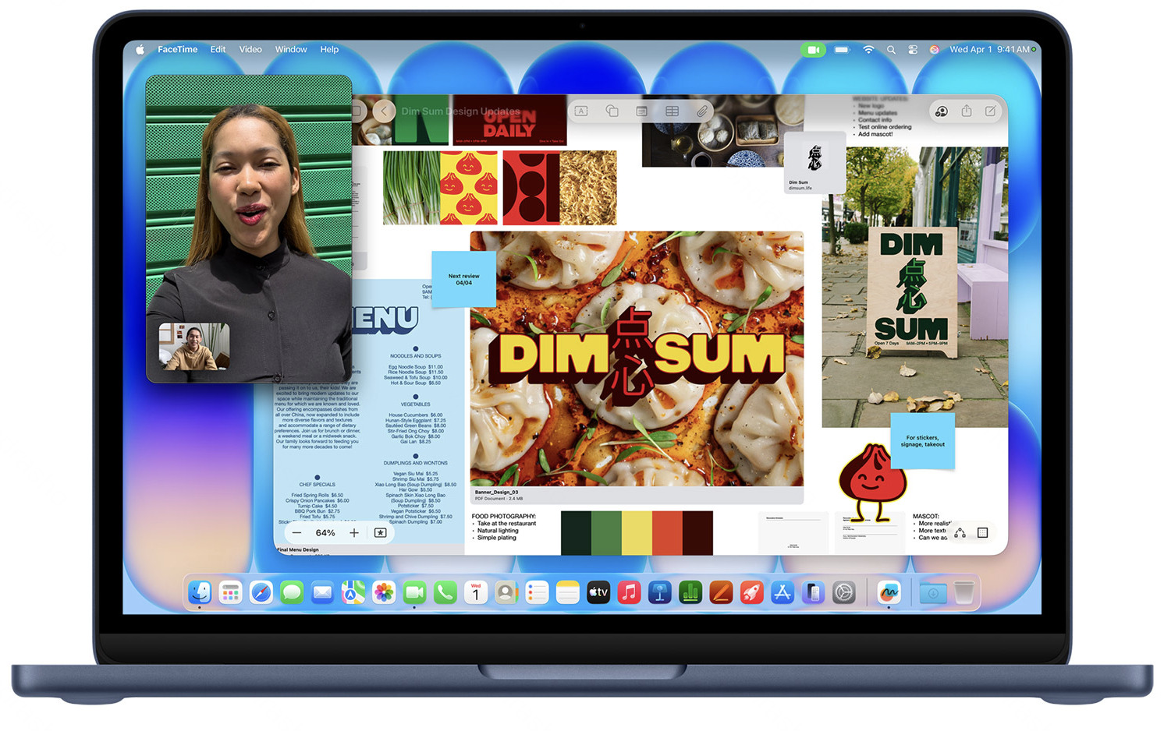Screen dimensions: 1164x731
Task: Insert a table into the board
Action: 672,111
